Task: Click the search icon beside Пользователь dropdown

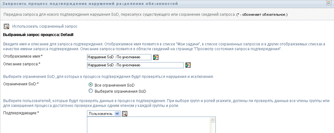Action: [125, 114]
